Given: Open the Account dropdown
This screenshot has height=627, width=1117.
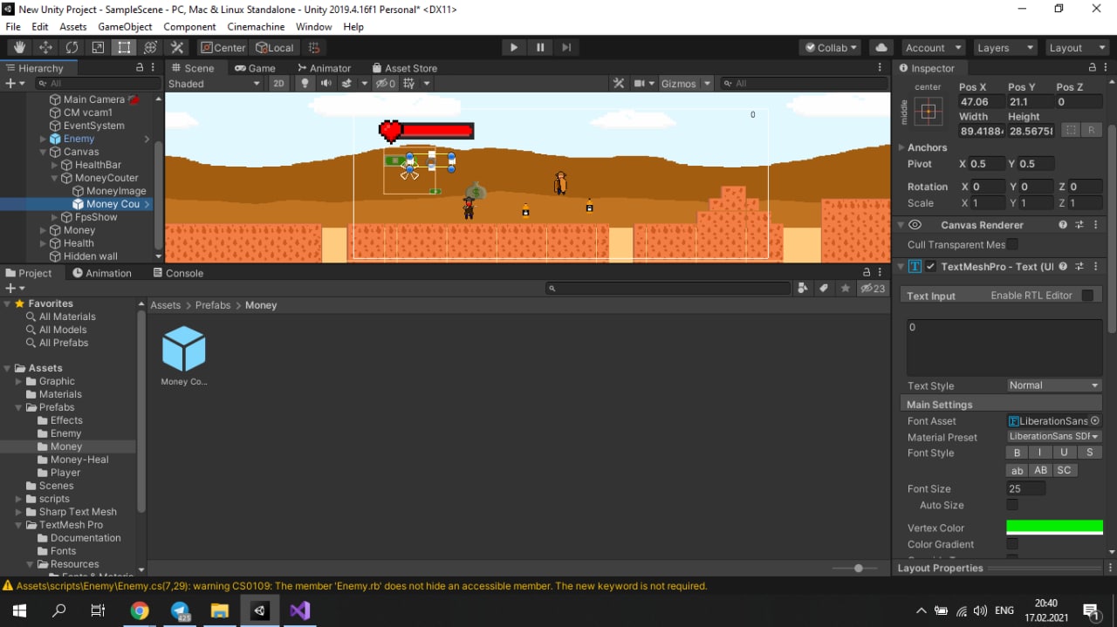Looking at the screenshot, I should pyautogui.click(x=932, y=48).
